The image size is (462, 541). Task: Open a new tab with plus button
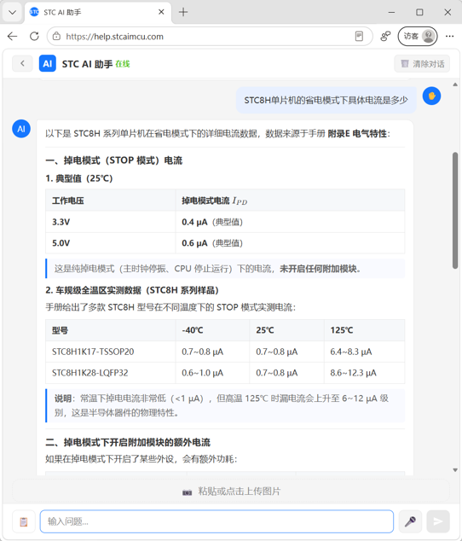[183, 13]
